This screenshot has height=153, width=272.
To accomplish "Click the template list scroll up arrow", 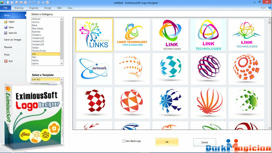I will click(61, 80).
